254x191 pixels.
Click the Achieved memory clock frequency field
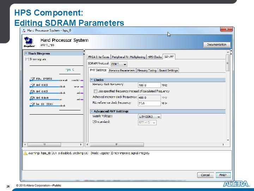coord(149,98)
